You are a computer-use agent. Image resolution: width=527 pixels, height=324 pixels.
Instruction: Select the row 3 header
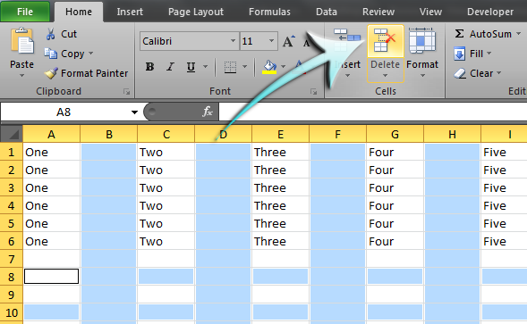point(12,187)
